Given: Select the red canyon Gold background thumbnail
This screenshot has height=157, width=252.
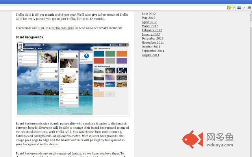Looking at the screenshot, I should [x=99, y=84].
